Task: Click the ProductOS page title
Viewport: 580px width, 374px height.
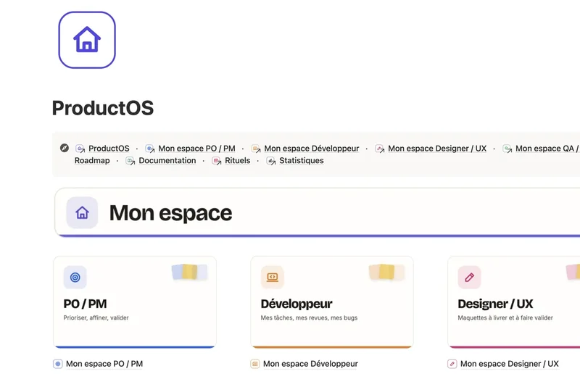Action: tap(103, 108)
